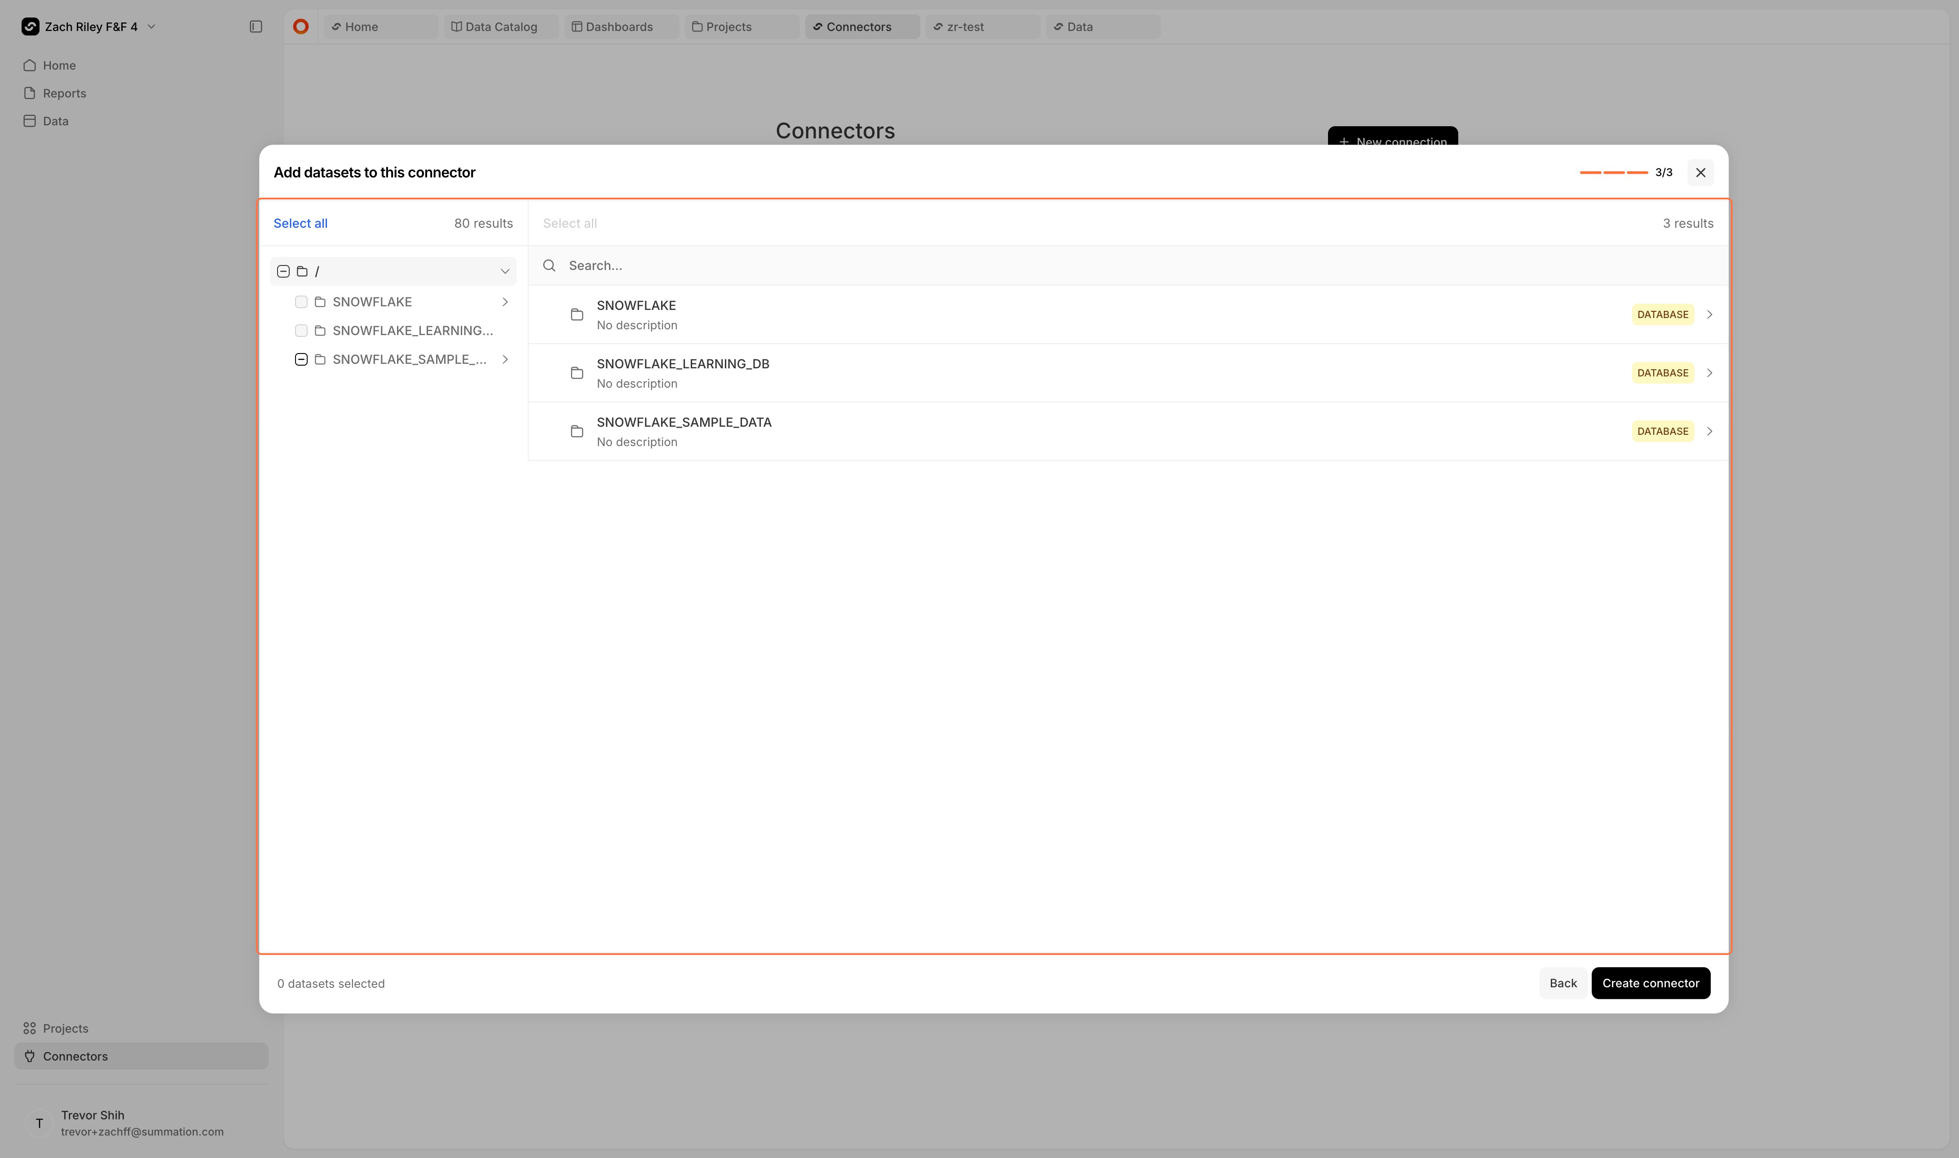Click Select all in the left tree panel
This screenshot has width=1959, height=1158.
(x=300, y=223)
